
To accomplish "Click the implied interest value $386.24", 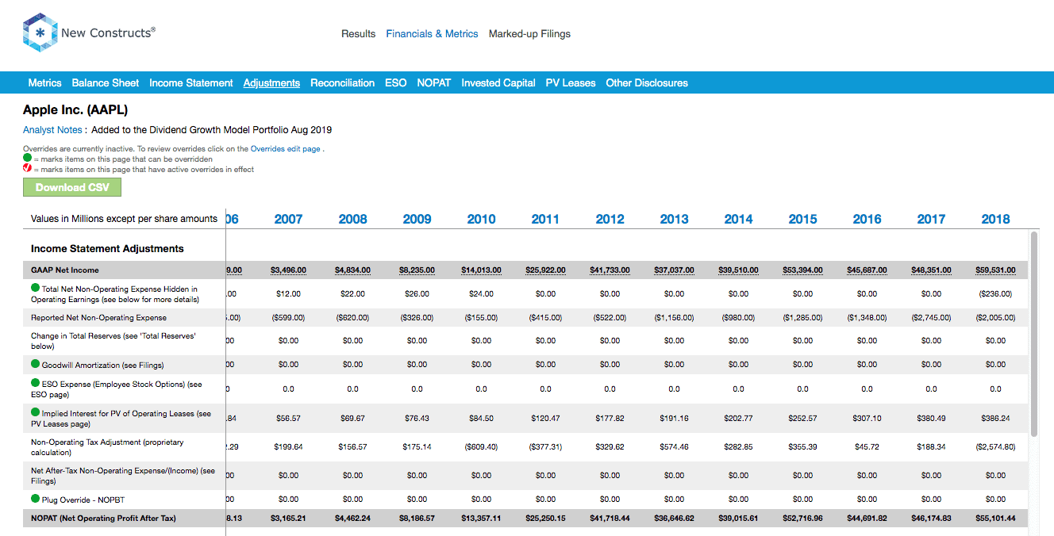I will pyautogui.click(x=995, y=419).
